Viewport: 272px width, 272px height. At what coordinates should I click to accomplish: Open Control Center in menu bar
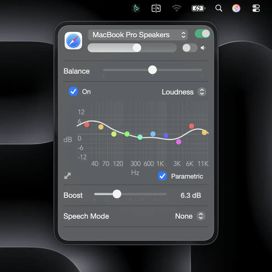point(256,8)
